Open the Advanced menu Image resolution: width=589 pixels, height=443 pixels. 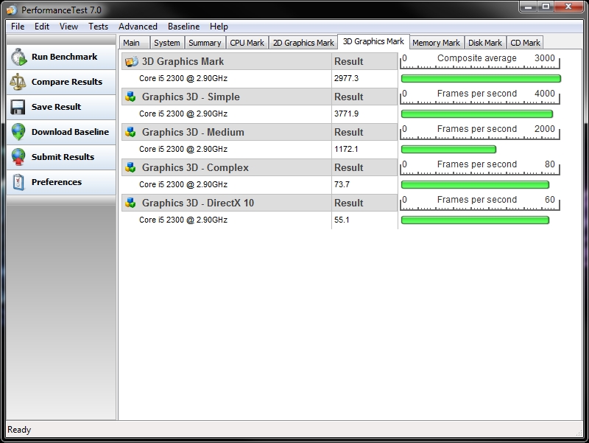pos(138,27)
